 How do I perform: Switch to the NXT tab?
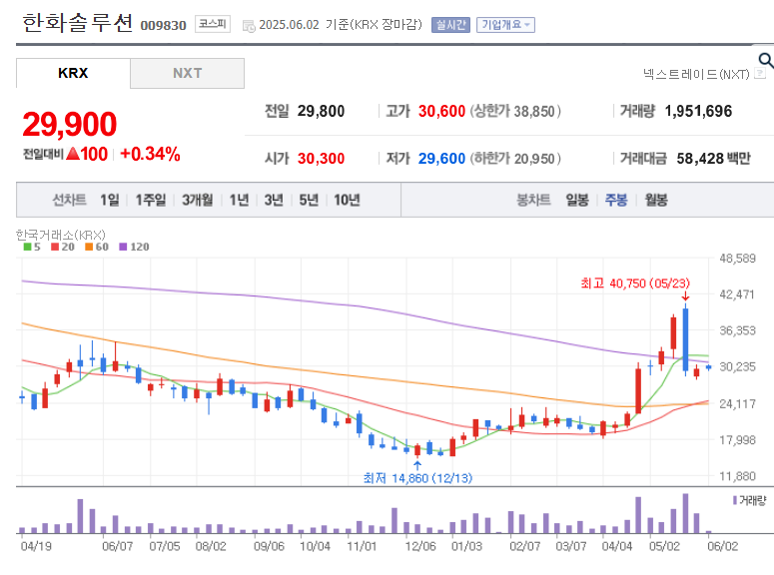pyautogui.click(x=187, y=73)
